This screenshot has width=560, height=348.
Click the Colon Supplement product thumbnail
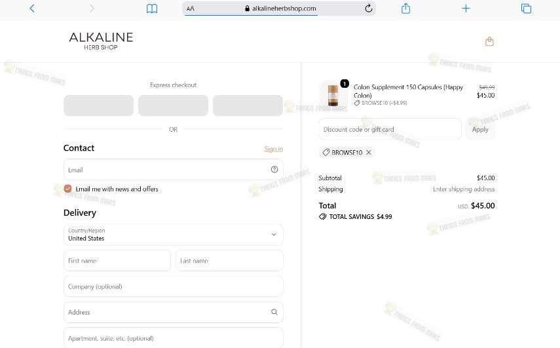tap(333, 94)
